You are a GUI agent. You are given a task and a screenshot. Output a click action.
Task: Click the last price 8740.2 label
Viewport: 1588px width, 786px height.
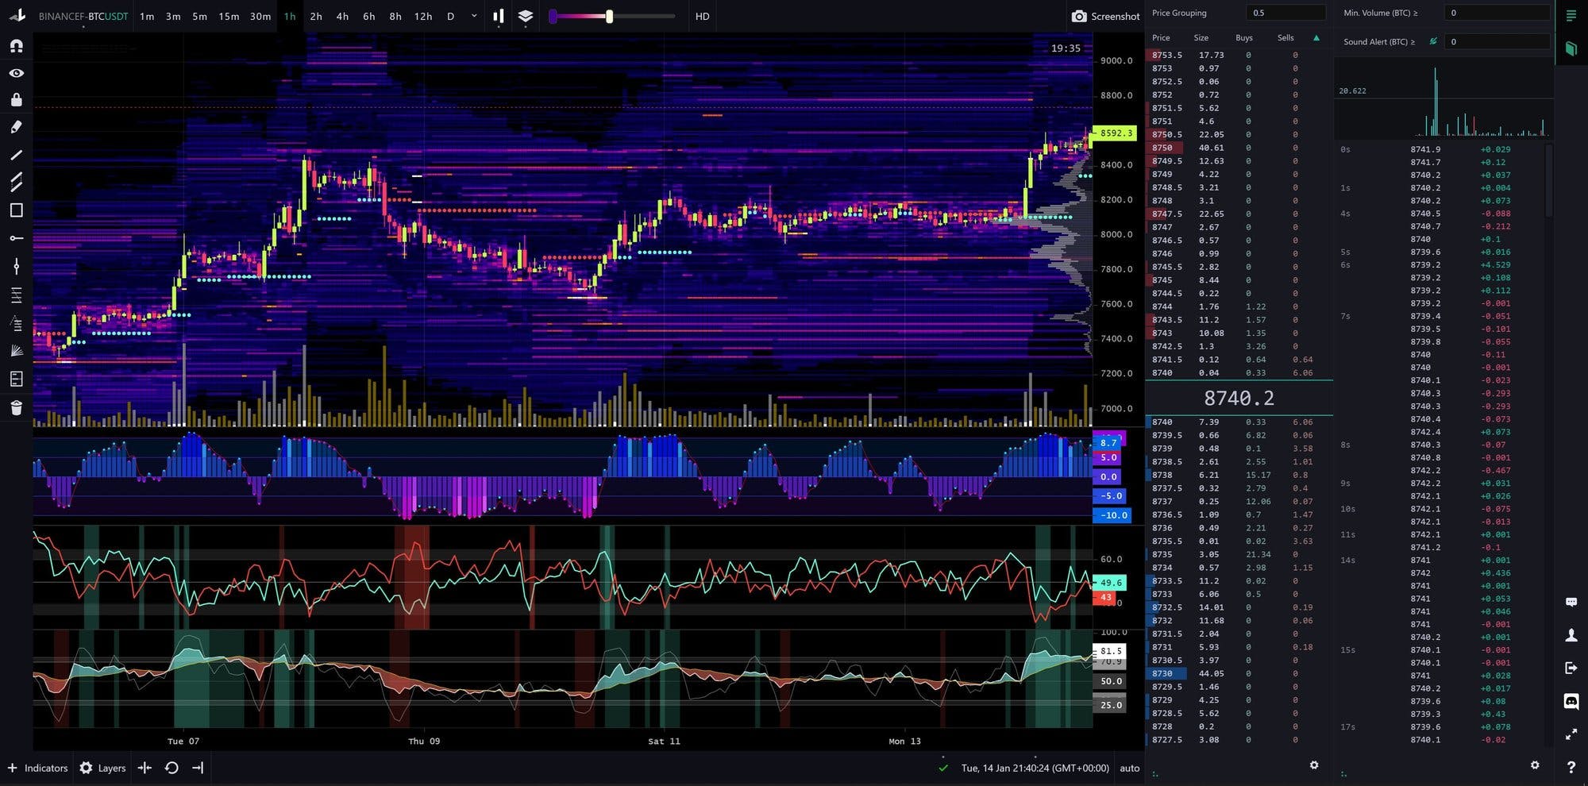click(1239, 398)
